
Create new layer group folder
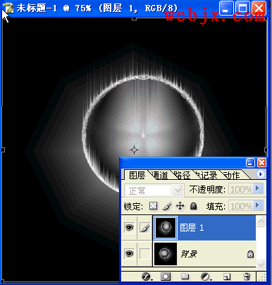(x=185, y=277)
